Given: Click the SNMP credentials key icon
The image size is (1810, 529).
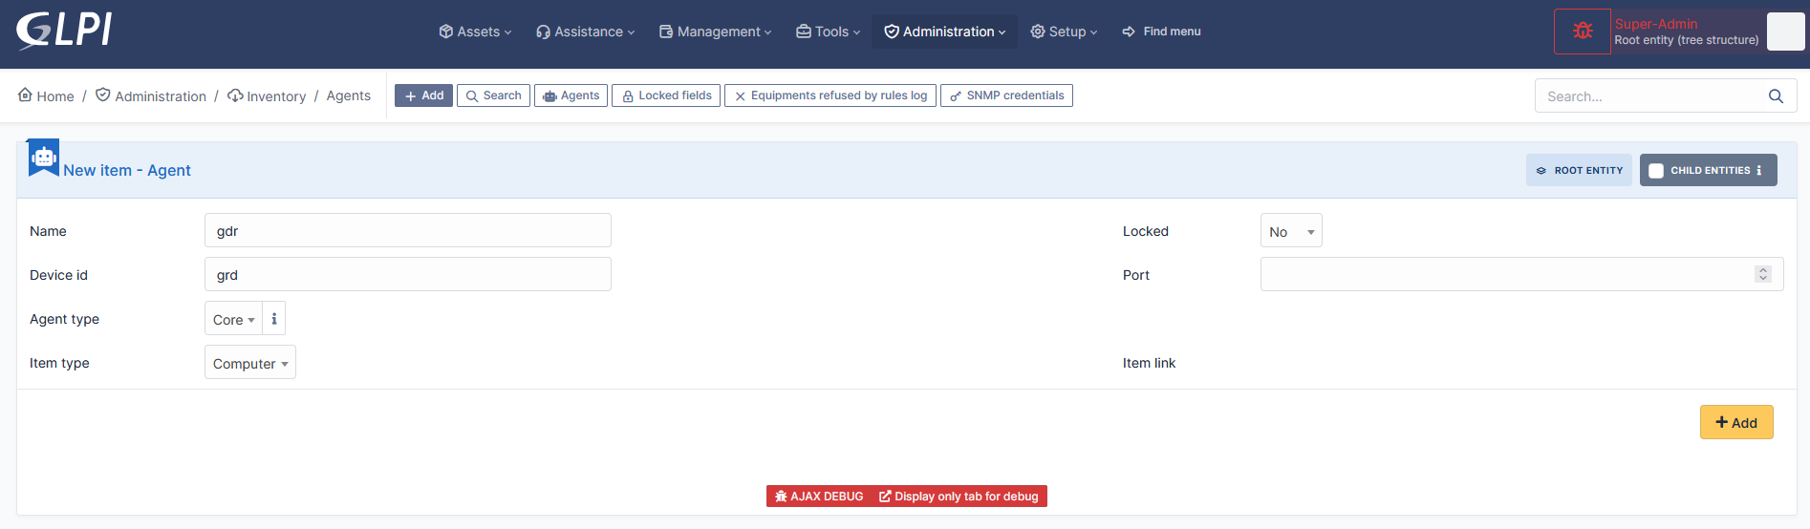Looking at the screenshot, I should pos(956,96).
